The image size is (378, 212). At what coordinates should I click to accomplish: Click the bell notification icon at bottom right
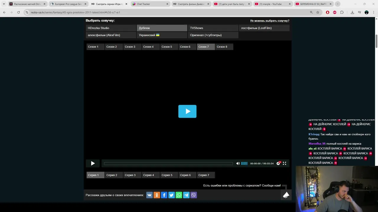click(x=286, y=195)
